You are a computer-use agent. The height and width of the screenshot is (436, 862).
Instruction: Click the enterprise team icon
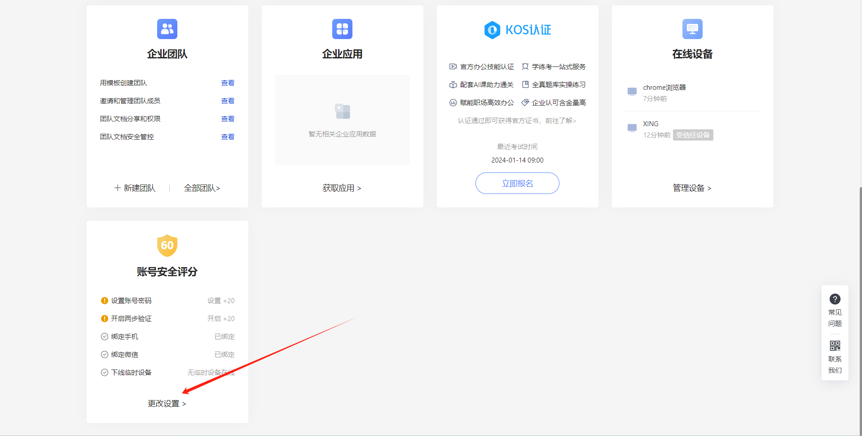(x=167, y=29)
